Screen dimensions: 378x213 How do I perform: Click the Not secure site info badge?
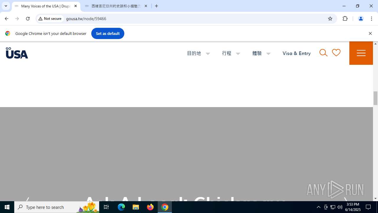coord(50,19)
